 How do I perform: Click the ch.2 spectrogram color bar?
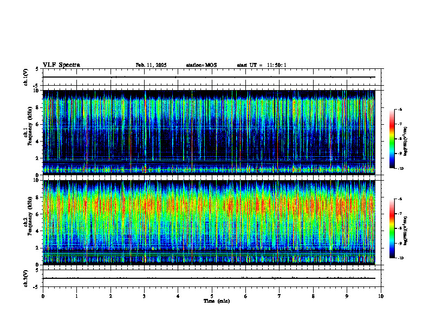click(x=392, y=228)
